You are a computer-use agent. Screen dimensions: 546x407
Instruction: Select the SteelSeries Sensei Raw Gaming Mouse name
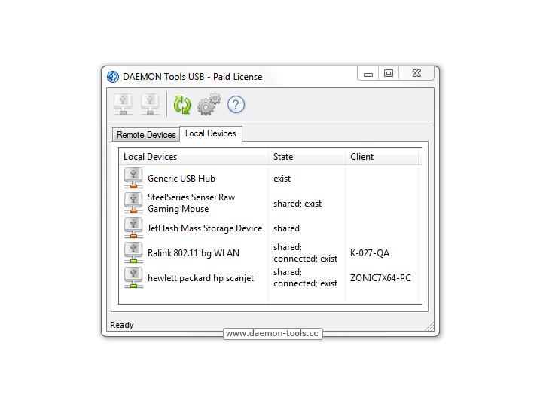click(191, 203)
